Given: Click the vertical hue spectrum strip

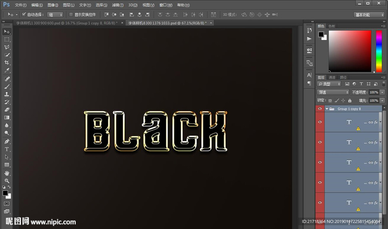Looking at the screenshot, I should (x=379, y=51).
